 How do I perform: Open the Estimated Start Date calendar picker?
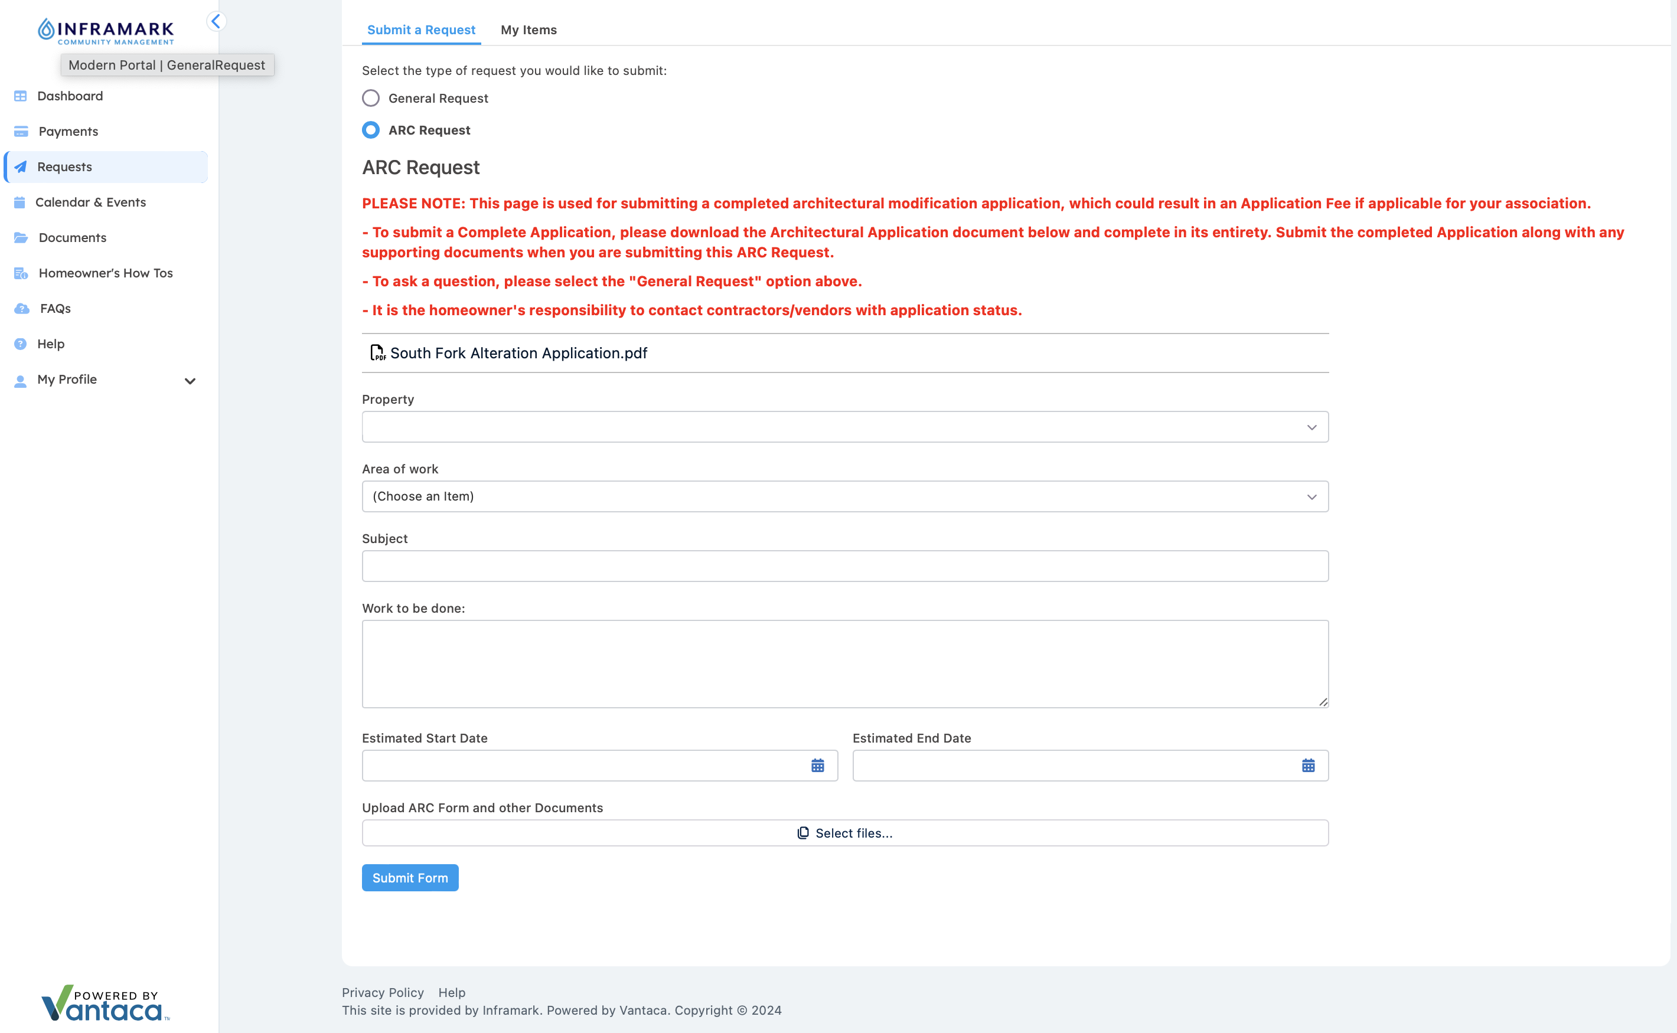[x=817, y=766]
